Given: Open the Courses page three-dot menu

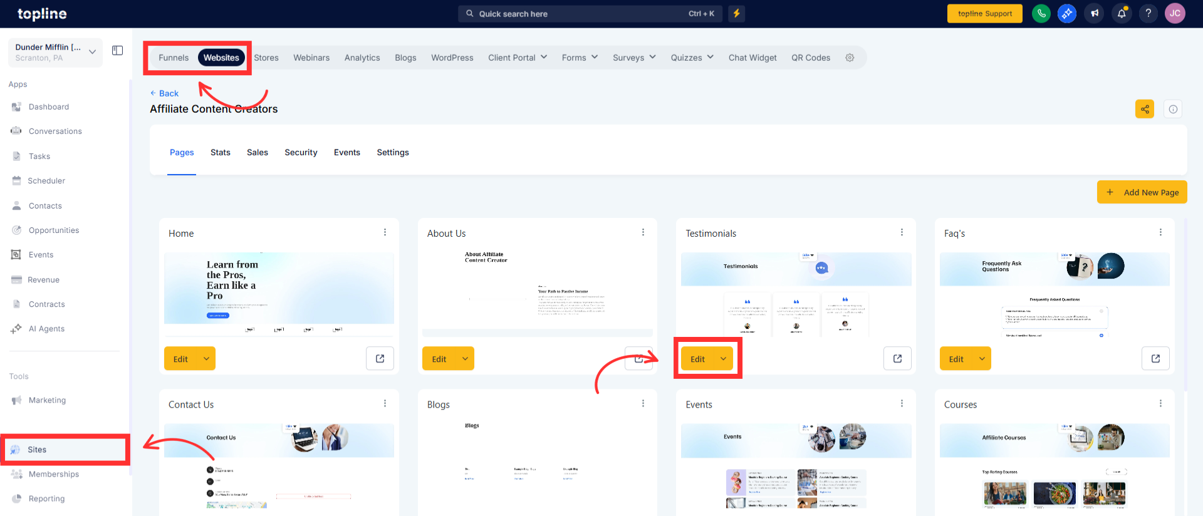Looking at the screenshot, I should coord(1160,404).
